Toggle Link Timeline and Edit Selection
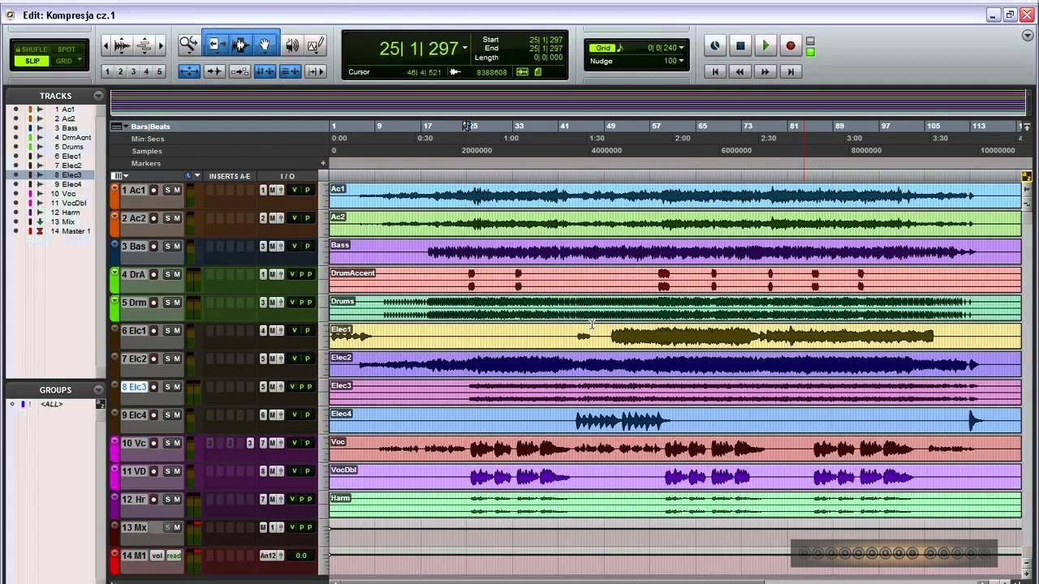Image resolution: width=1039 pixels, height=584 pixels. tap(265, 71)
